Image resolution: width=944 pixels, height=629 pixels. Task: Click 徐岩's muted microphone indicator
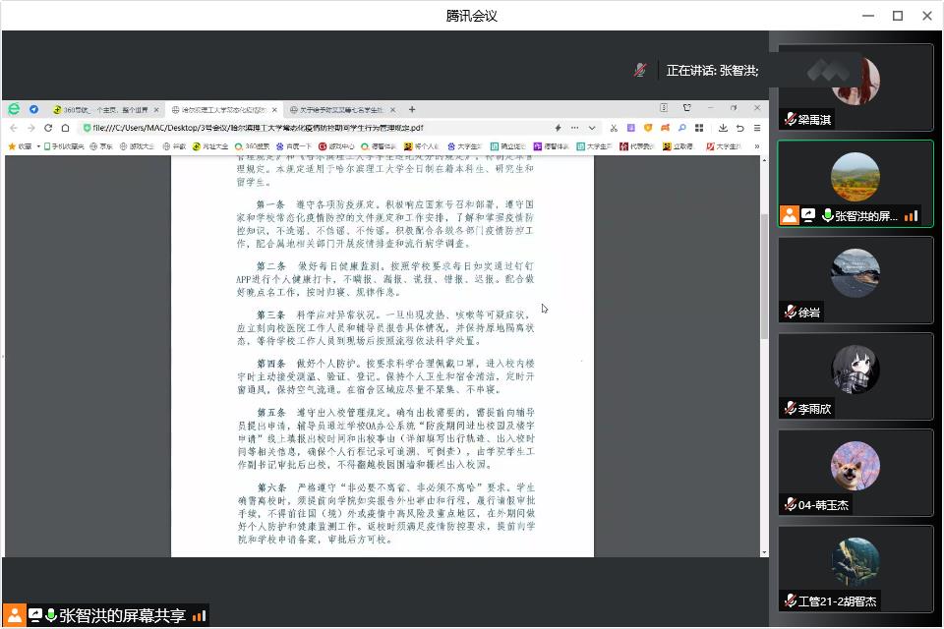tap(790, 313)
